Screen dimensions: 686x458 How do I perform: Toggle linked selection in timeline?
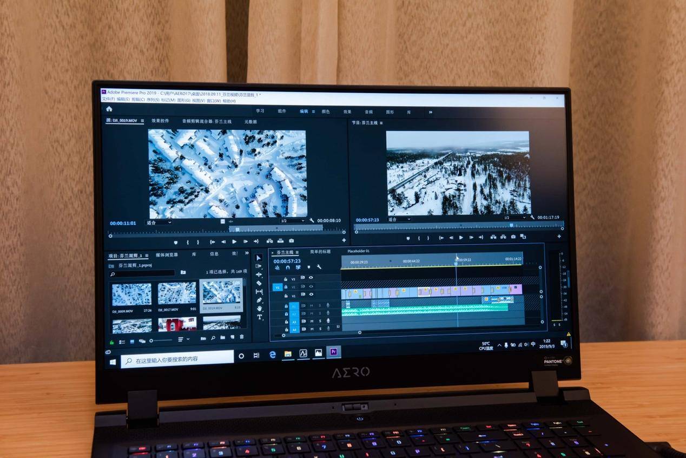pyautogui.click(x=298, y=267)
